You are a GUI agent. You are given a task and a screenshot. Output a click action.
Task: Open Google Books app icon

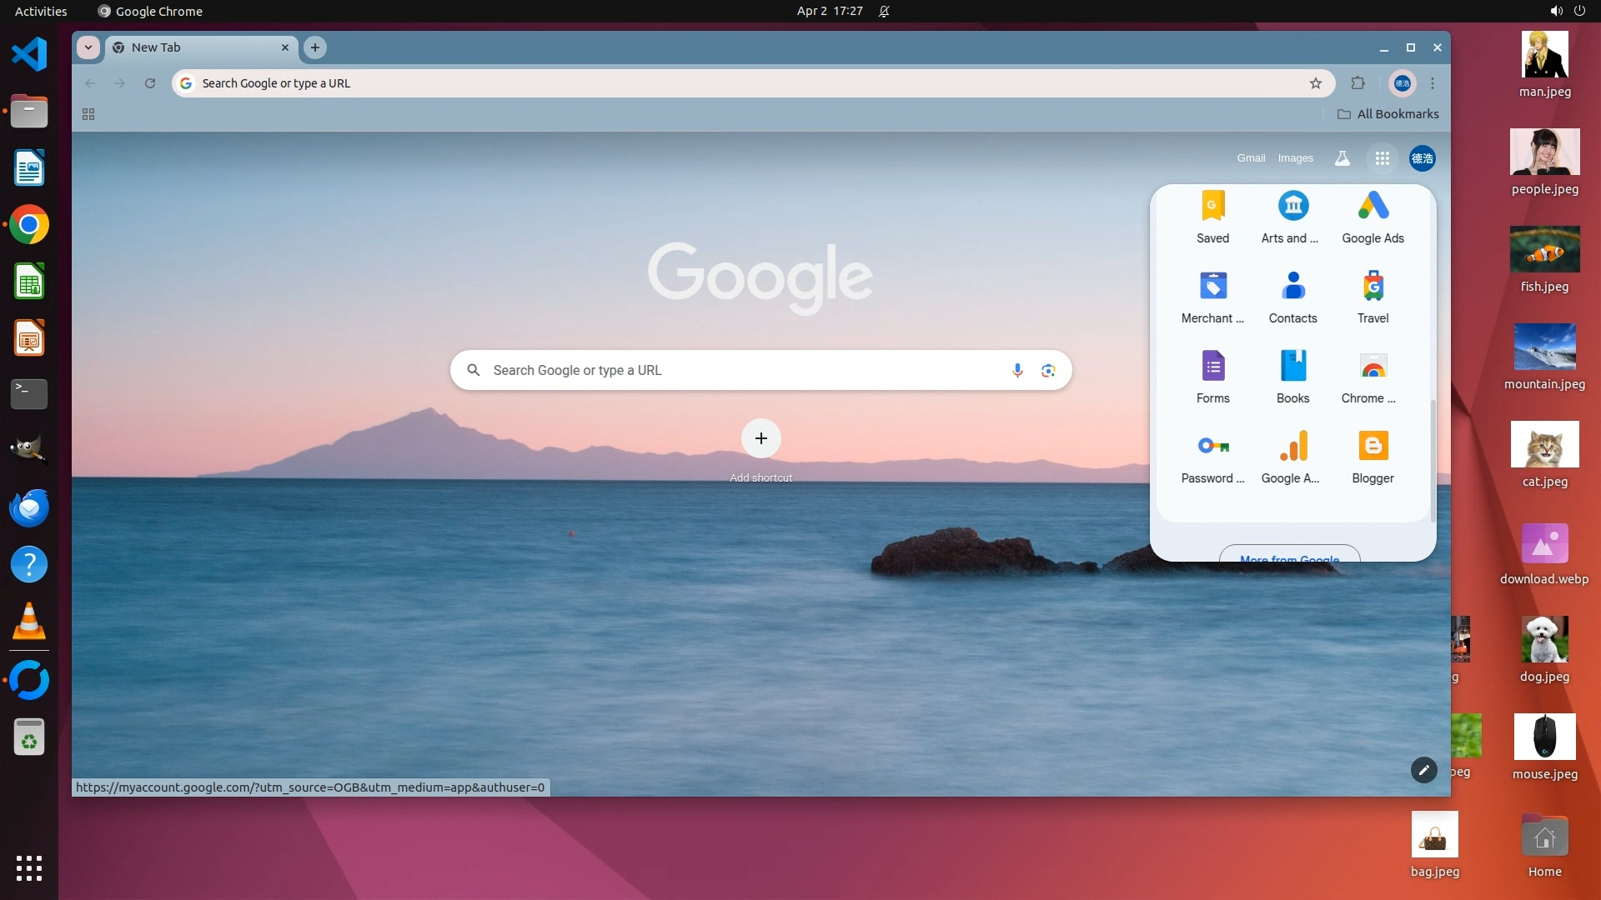(x=1292, y=377)
